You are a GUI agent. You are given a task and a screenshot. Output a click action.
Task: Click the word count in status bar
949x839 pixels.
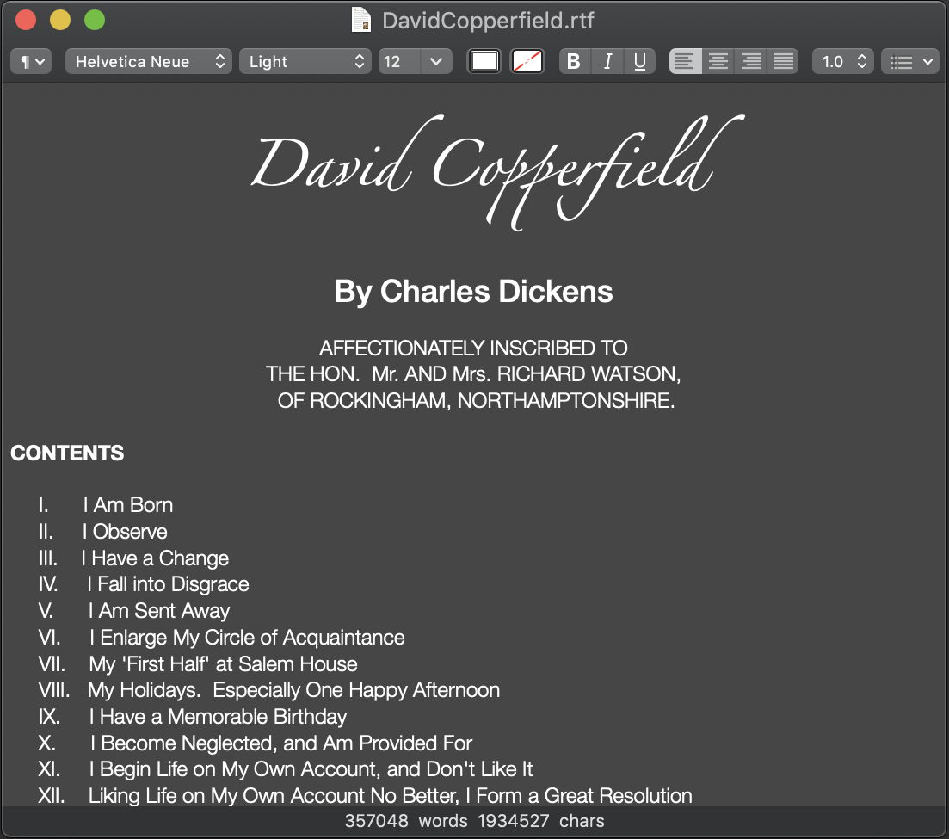(x=402, y=821)
